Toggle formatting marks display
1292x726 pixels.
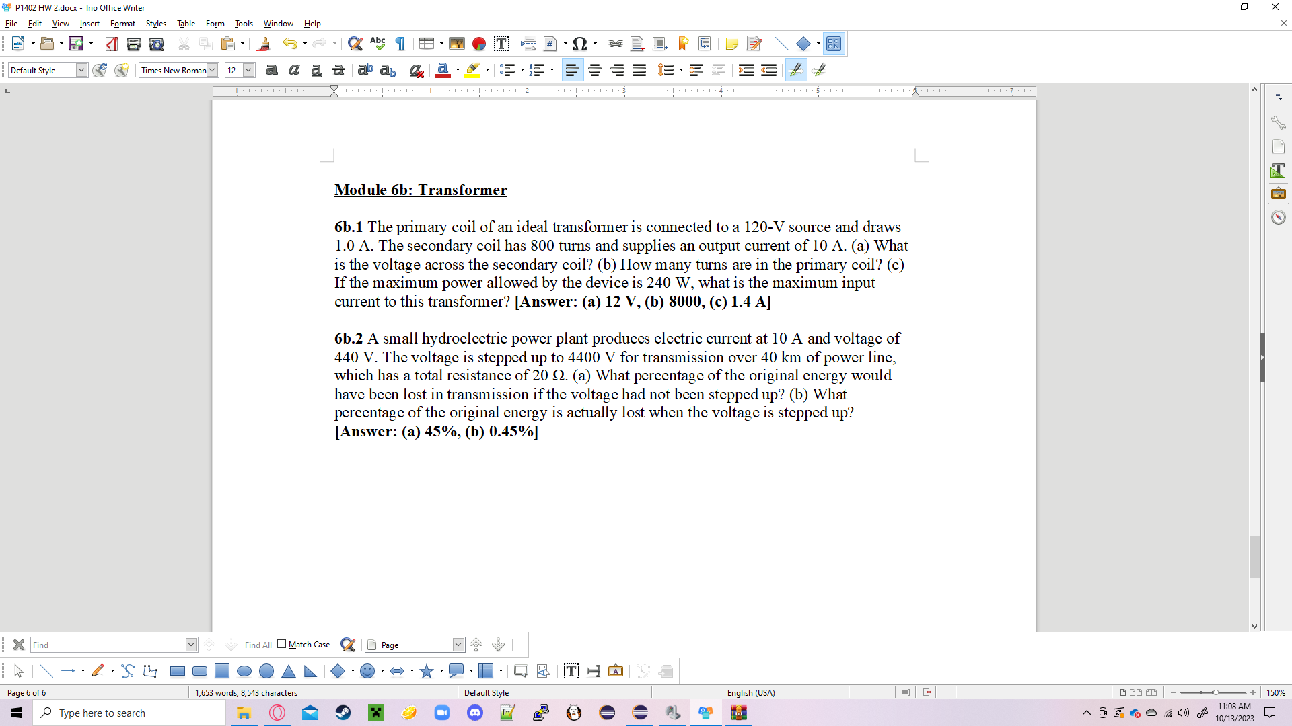pos(400,43)
